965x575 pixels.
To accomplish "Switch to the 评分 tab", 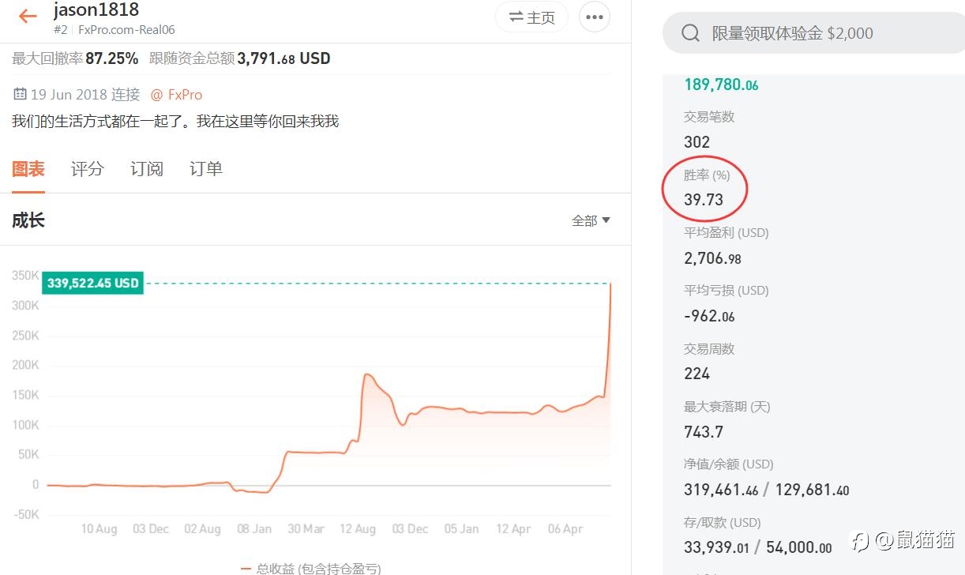I will 87,169.
